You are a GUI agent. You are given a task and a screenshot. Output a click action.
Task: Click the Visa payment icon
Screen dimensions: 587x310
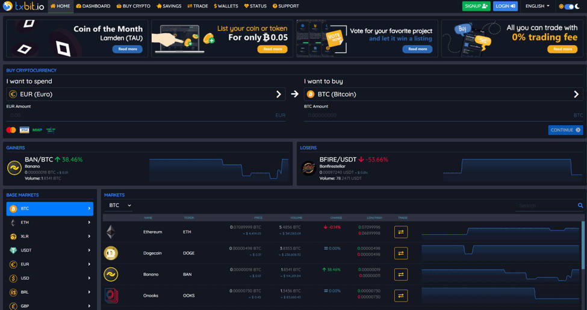pos(24,130)
